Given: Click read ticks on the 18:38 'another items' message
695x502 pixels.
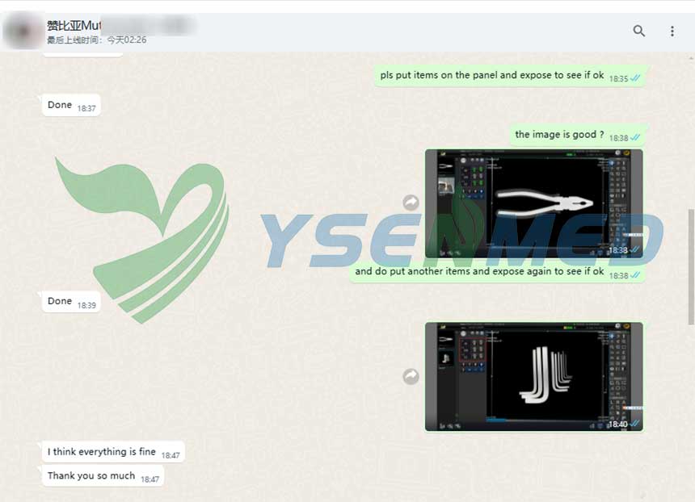Looking at the screenshot, I should (635, 275).
